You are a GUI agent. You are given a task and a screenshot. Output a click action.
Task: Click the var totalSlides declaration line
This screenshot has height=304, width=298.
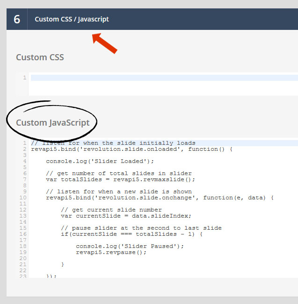pos(120,179)
